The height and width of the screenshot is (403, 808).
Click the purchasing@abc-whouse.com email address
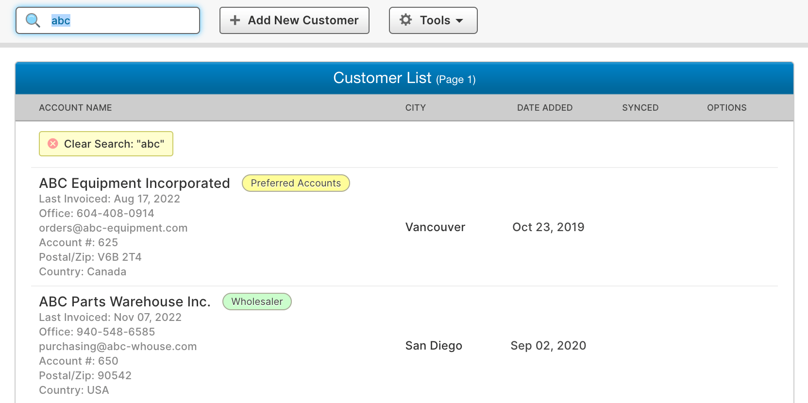click(x=118, y=346)
